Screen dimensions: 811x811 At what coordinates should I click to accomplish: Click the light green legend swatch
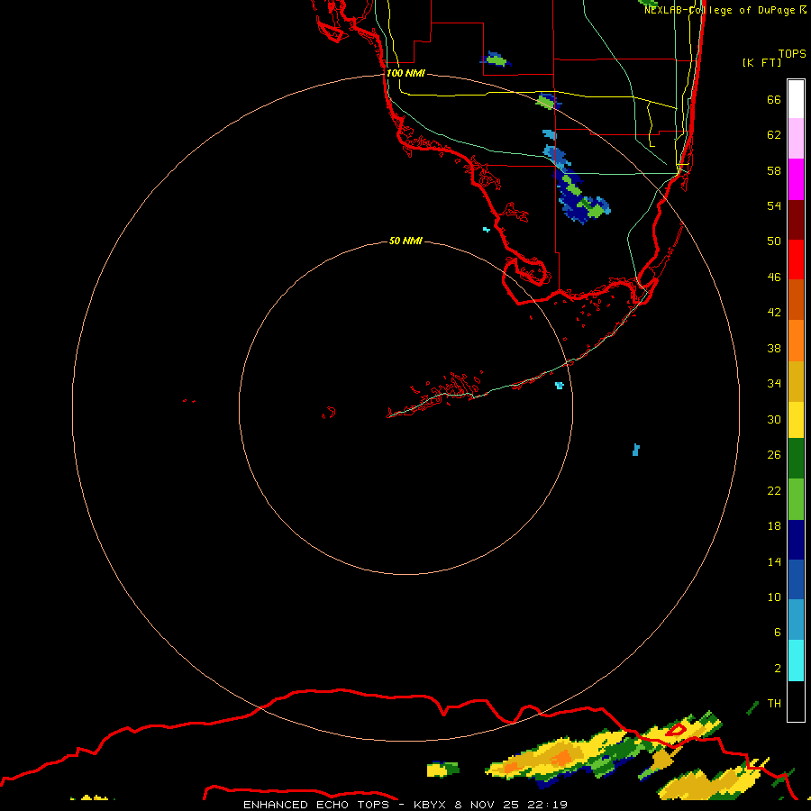(796, 499)
